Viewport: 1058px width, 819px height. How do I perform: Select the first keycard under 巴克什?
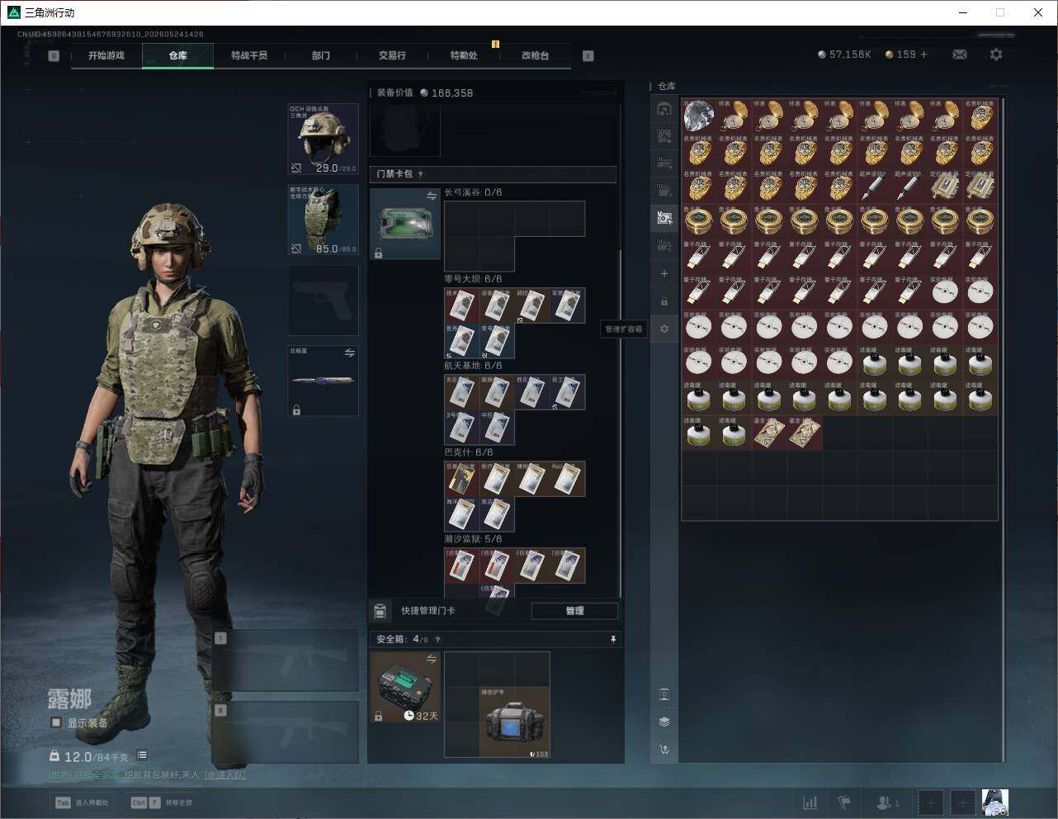462,479
